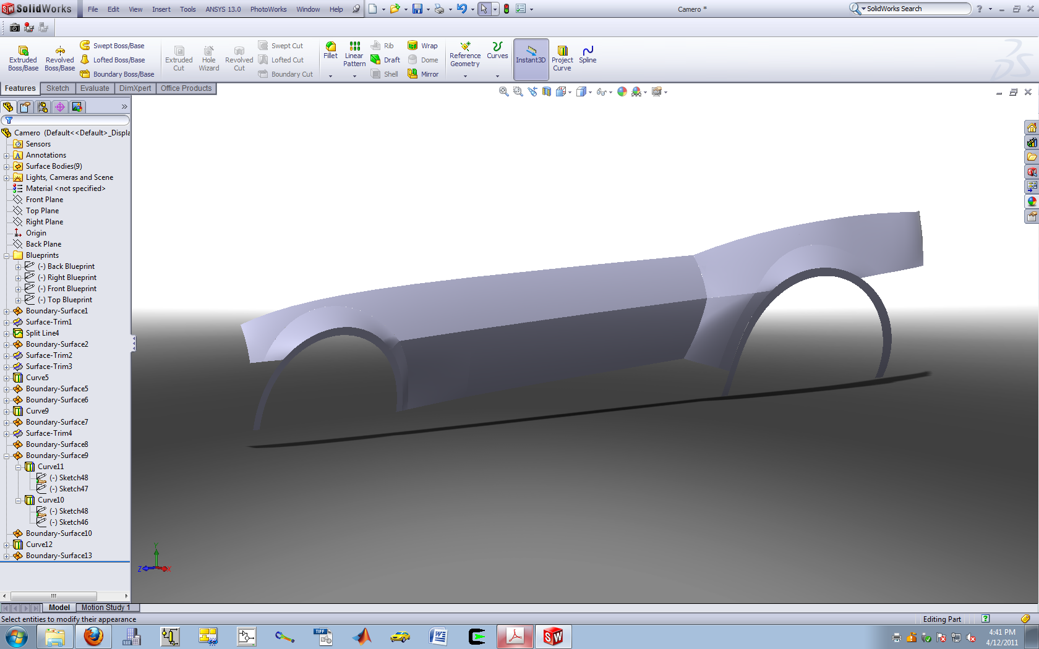
Task: Toggle the Instant3D button
Action: click(x=531, y=58)
